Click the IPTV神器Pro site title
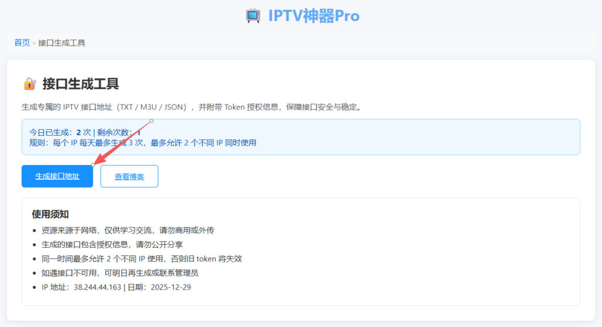This screenshot has width=602, height=327. point(313,16)
